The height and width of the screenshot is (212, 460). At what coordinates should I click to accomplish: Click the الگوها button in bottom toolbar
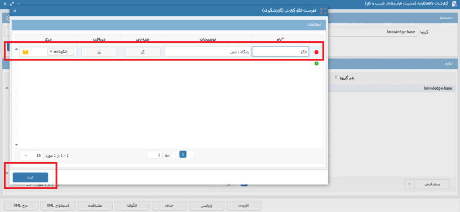pyautogui.click(x=132, y=205)
